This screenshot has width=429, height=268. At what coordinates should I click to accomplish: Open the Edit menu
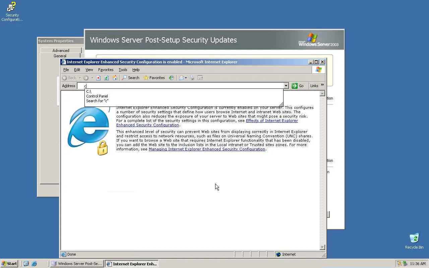[77, 70]
